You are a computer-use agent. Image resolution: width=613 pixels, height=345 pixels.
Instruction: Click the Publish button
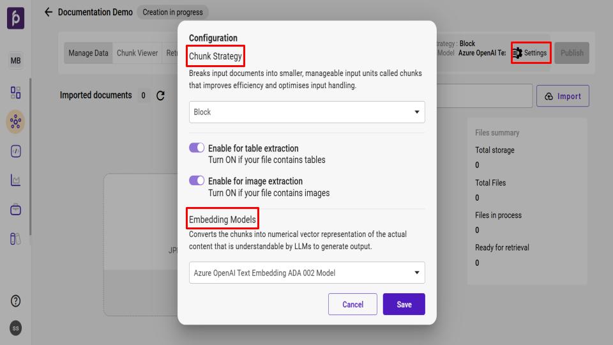pos(571,53)
